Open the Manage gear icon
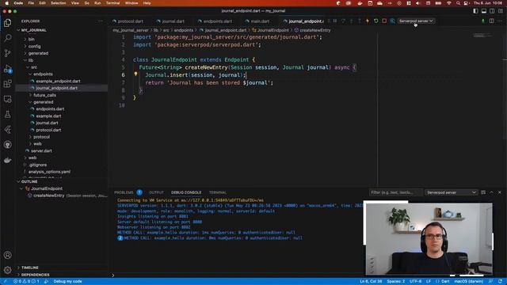This screenshot has height=285, width=507. click(x=7, y=270)
